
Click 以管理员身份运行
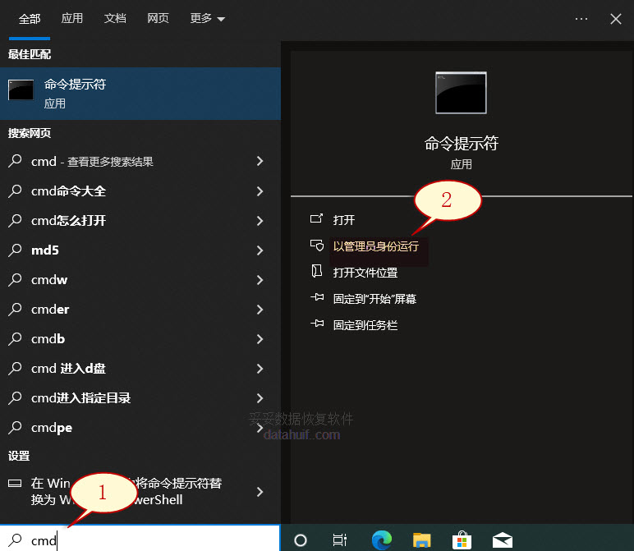pos(376,246)
